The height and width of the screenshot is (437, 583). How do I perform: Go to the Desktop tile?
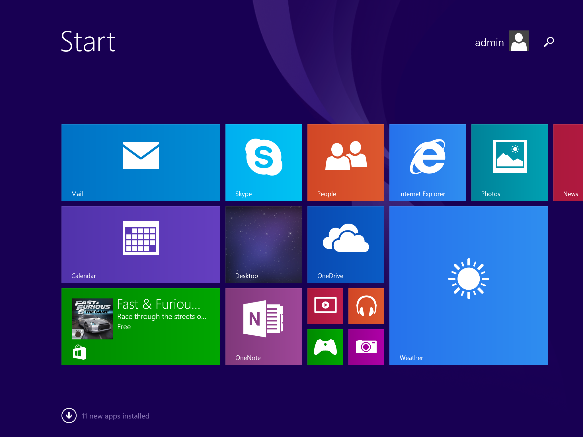(x=264, y=244)
